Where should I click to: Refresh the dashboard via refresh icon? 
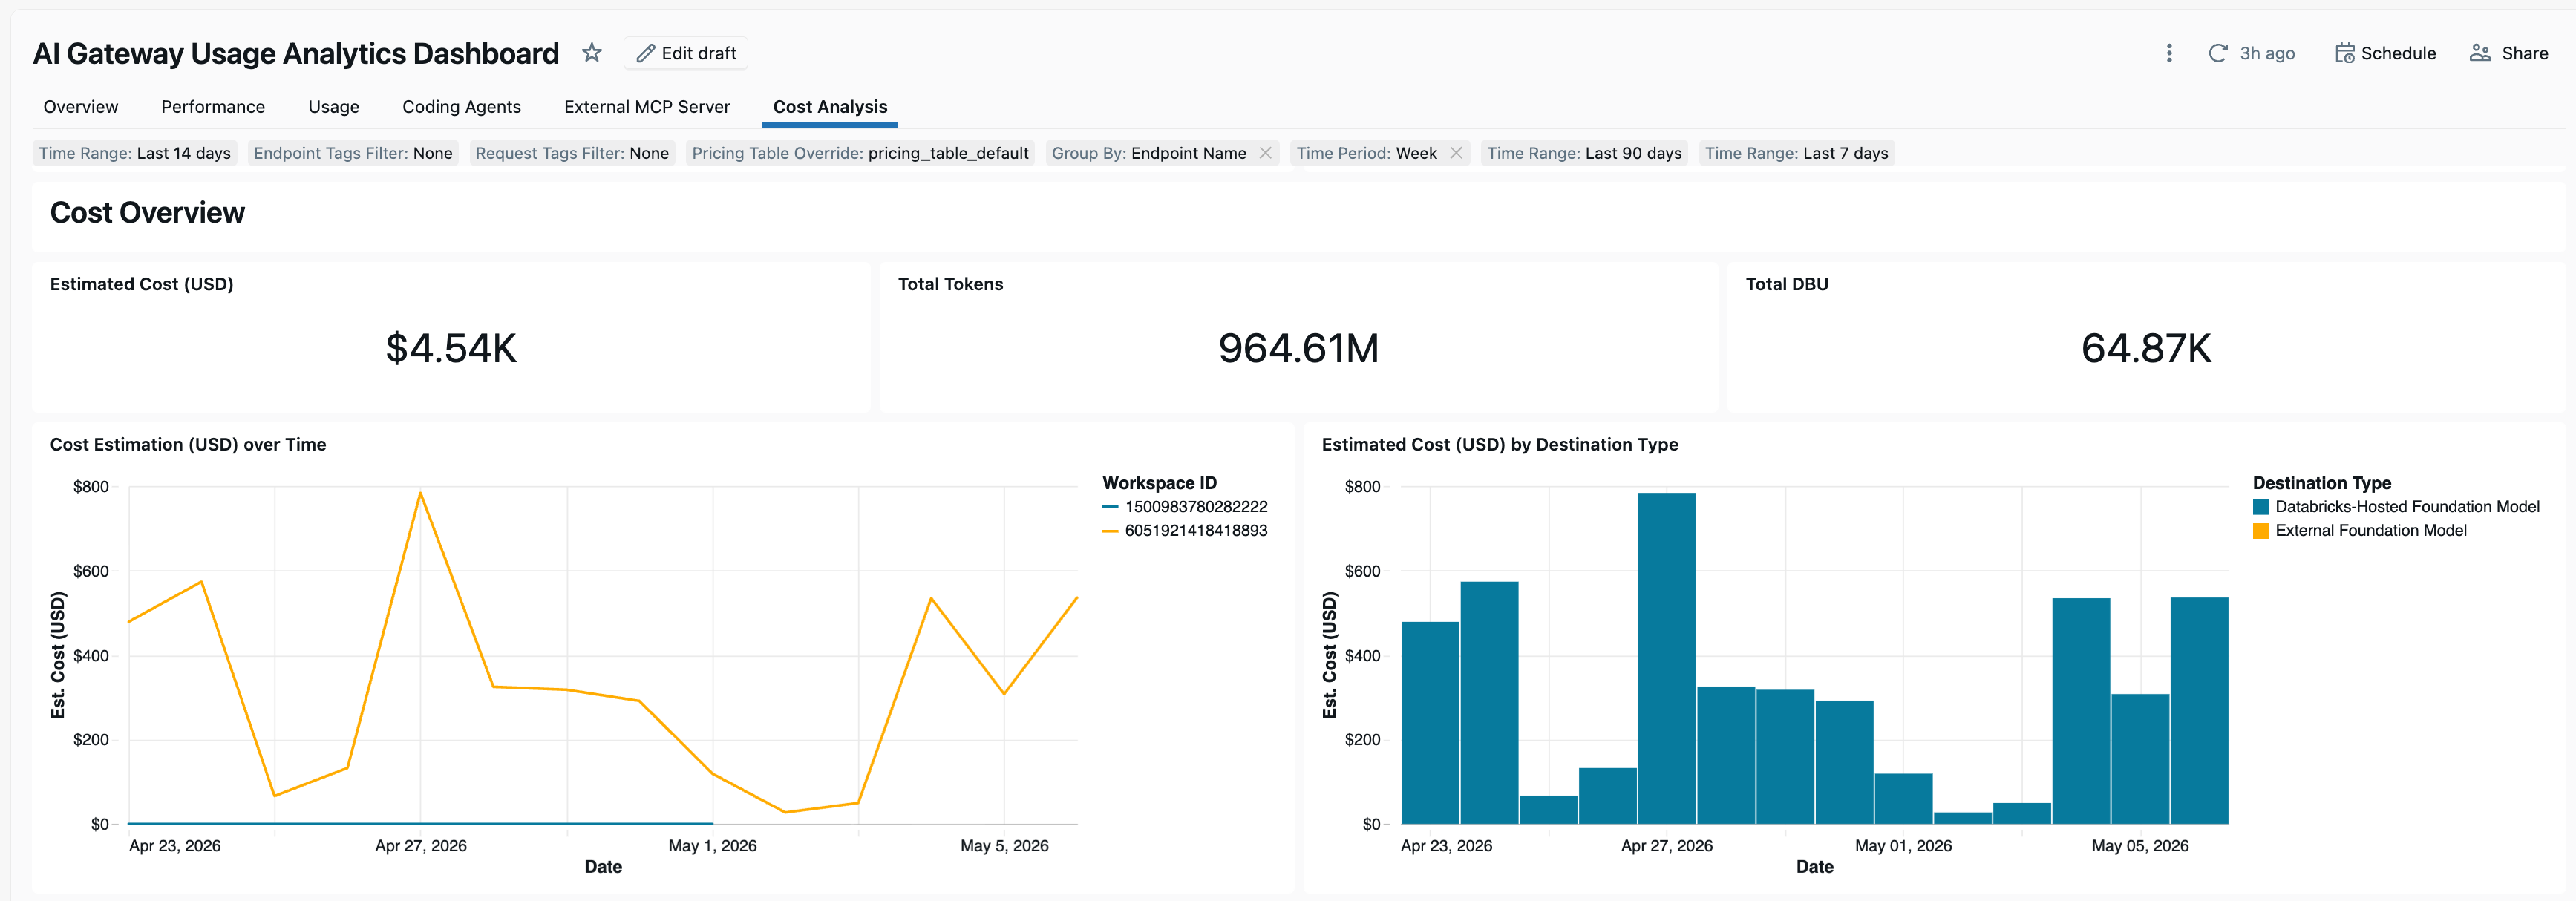pyautogui.click(x=2217, y=53)
